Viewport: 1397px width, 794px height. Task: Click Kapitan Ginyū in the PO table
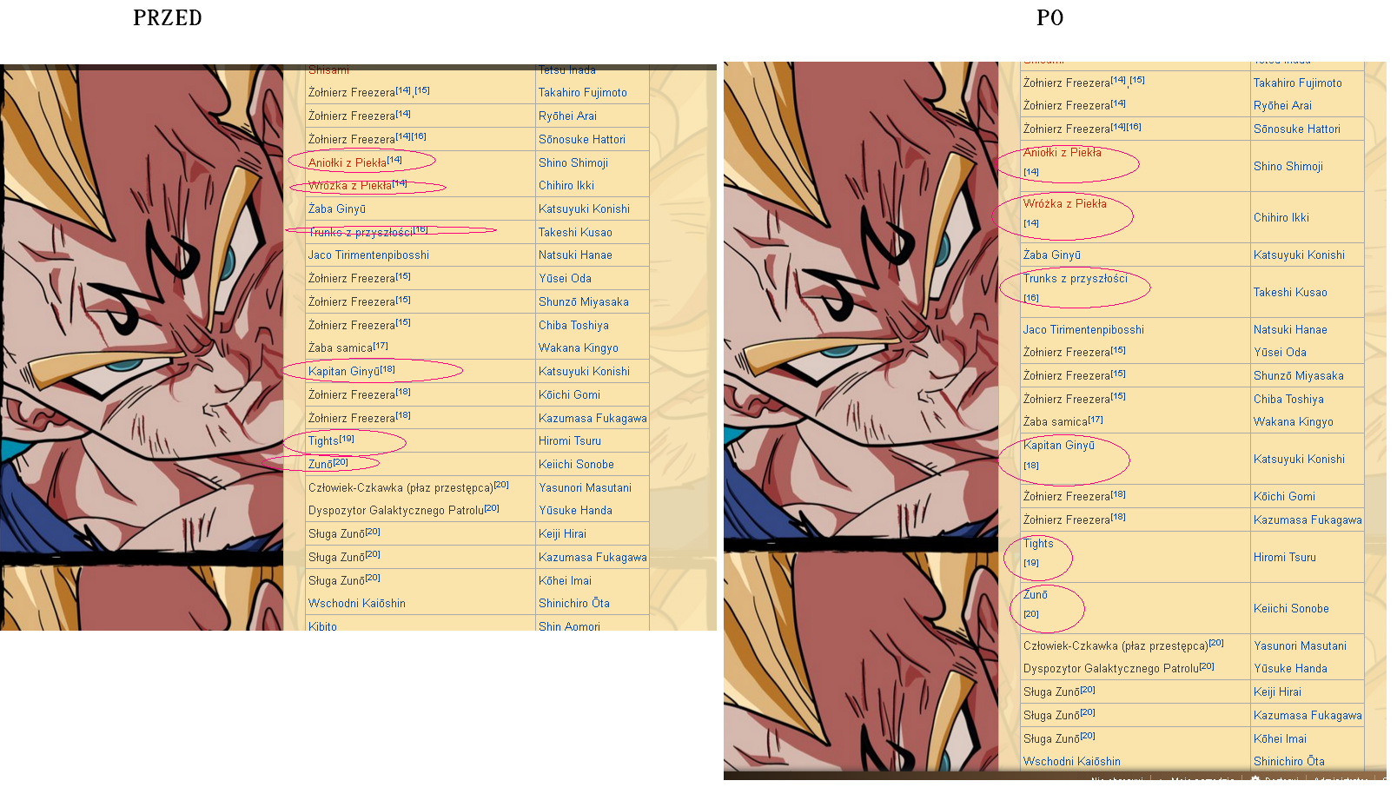pyautogui.click(x=1058, y=446)
